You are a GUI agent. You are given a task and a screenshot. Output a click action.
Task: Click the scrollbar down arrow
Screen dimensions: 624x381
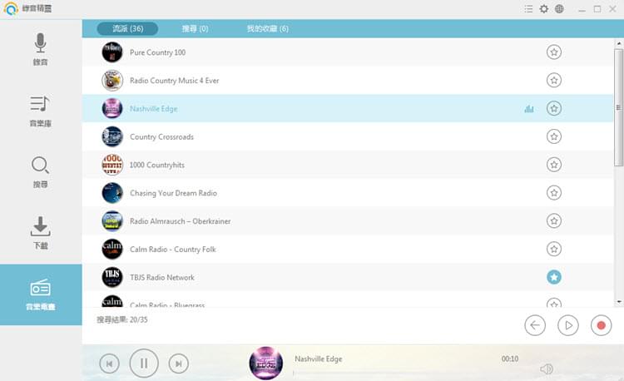click(619, 302)
